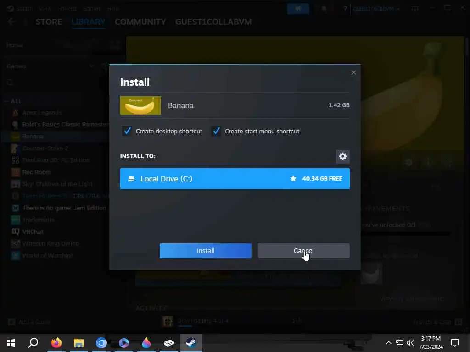This screenshot has width=470, height=352.
Task: Open the View menu
Action: 45,8
